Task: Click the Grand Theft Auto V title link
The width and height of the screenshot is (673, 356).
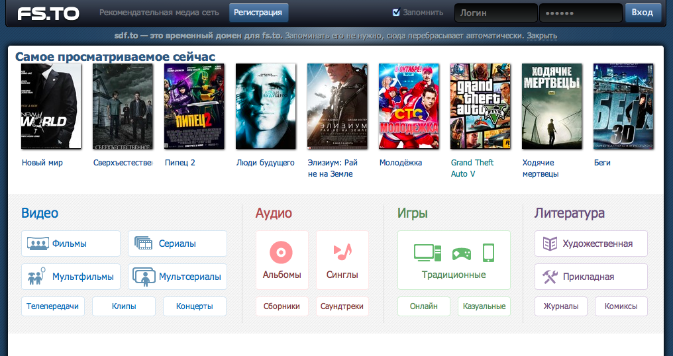Action: point(472,168)
